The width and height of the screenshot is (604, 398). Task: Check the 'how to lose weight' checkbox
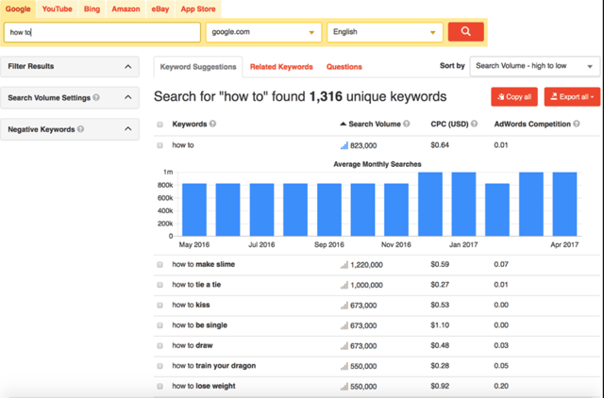(x=159, y=386)
